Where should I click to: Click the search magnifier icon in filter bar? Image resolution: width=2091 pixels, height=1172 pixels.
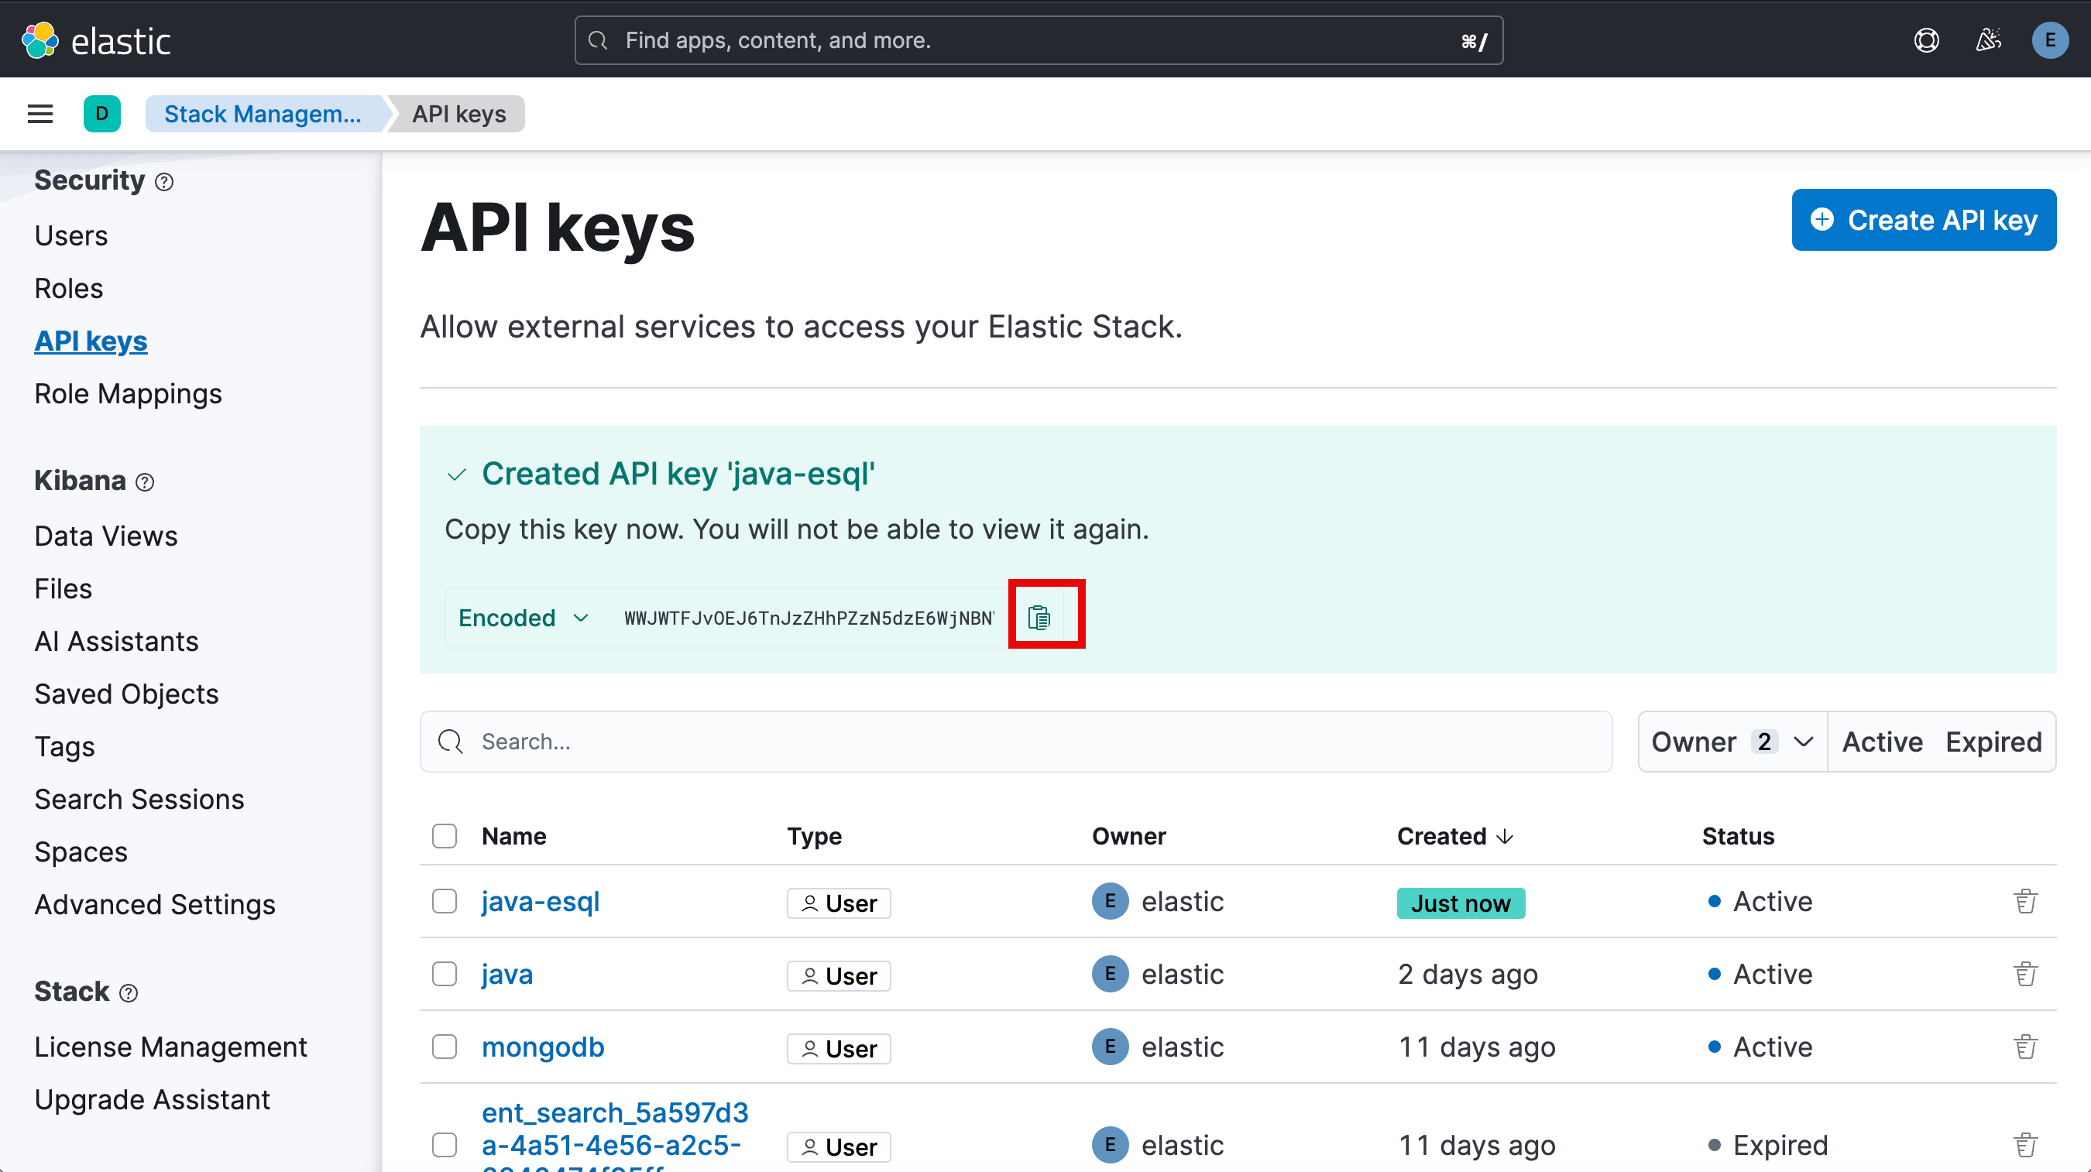[452, 741]
